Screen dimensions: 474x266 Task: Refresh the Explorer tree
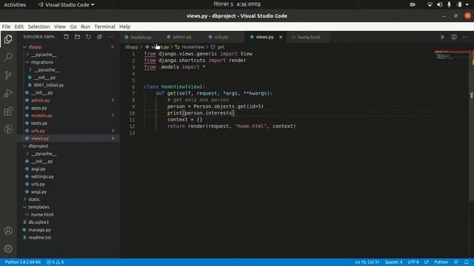pos(88,37)
